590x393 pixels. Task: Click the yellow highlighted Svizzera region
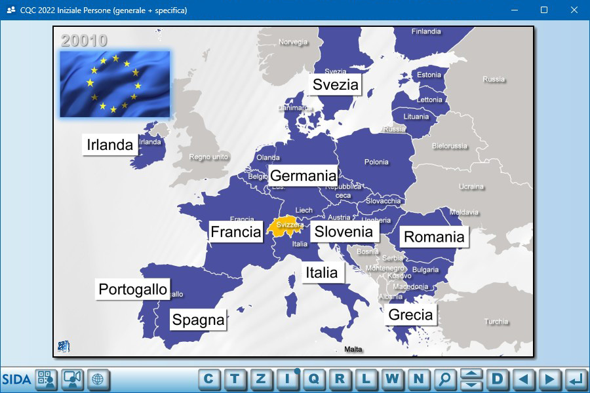point(285,225)
